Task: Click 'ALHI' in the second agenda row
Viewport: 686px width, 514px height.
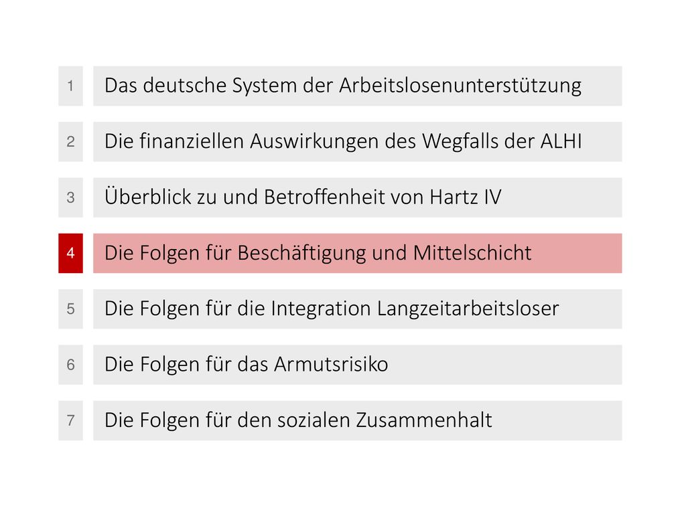Action: pyautogui.click(x=561, y=142)
